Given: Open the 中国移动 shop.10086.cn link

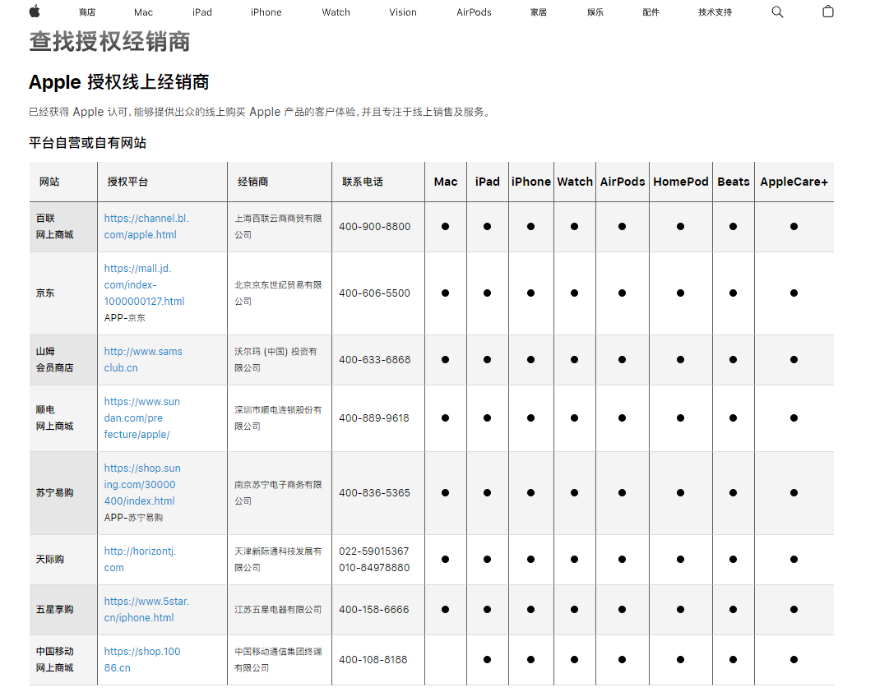Looking at the screenshot, I should 141,660.
